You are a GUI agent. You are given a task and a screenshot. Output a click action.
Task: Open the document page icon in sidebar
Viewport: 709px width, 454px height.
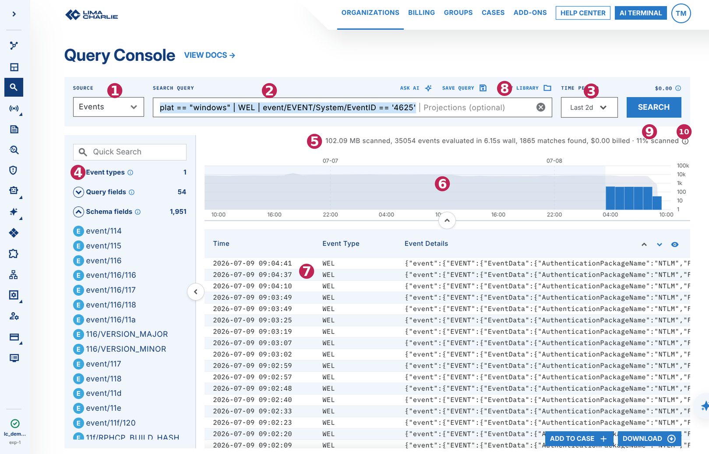click(14, 129)
